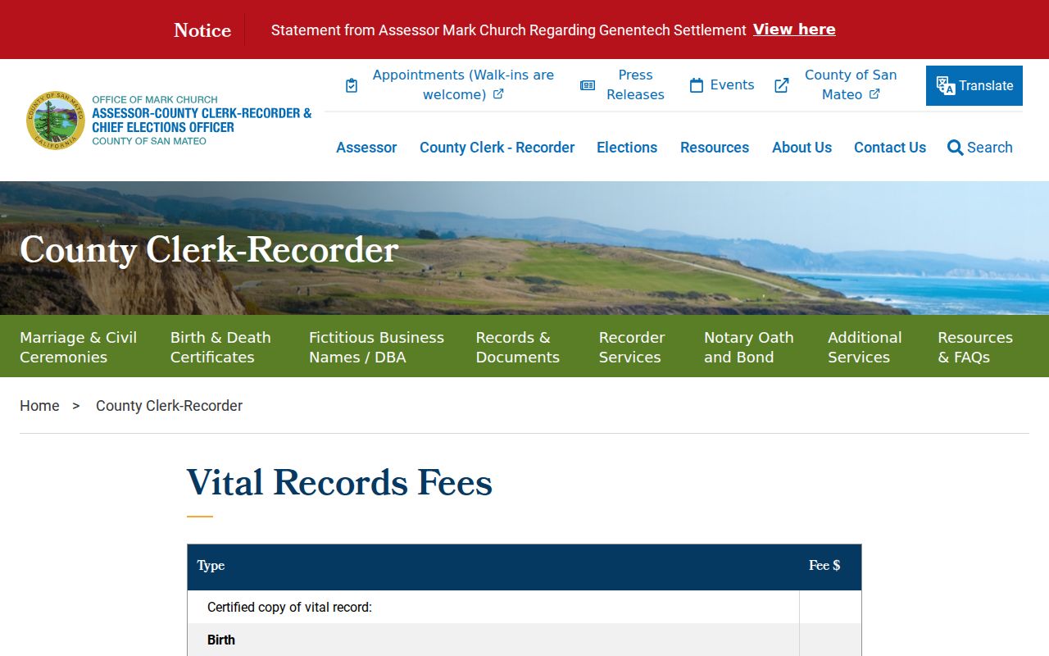Click the Home breadcrumb link

tap(39, 406)
